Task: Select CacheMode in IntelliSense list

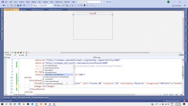Action: click(58, 79)
